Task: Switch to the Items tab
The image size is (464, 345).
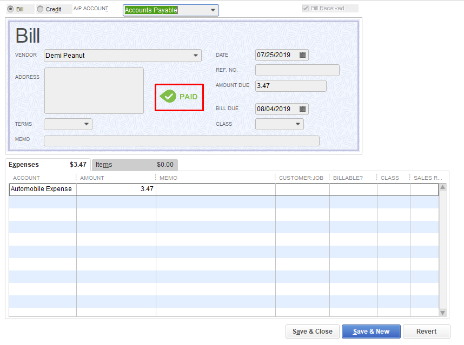Action: (135, 165)
